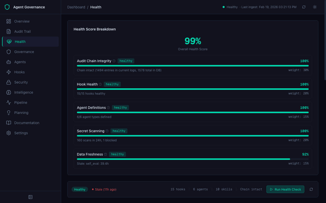Image resolution: width=326 pixels, height=203 pixels.
Task: Open the Intelligence section
Action: [24, 92]
